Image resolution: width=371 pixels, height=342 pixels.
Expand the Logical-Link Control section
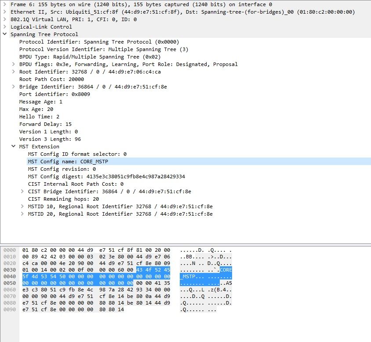[5, 27]
